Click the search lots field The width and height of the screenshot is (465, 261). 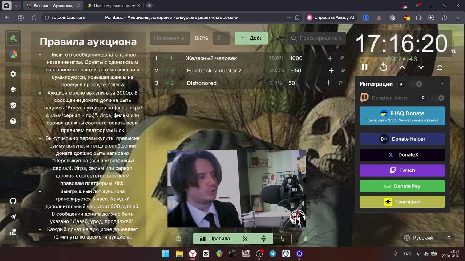[316, 38]
